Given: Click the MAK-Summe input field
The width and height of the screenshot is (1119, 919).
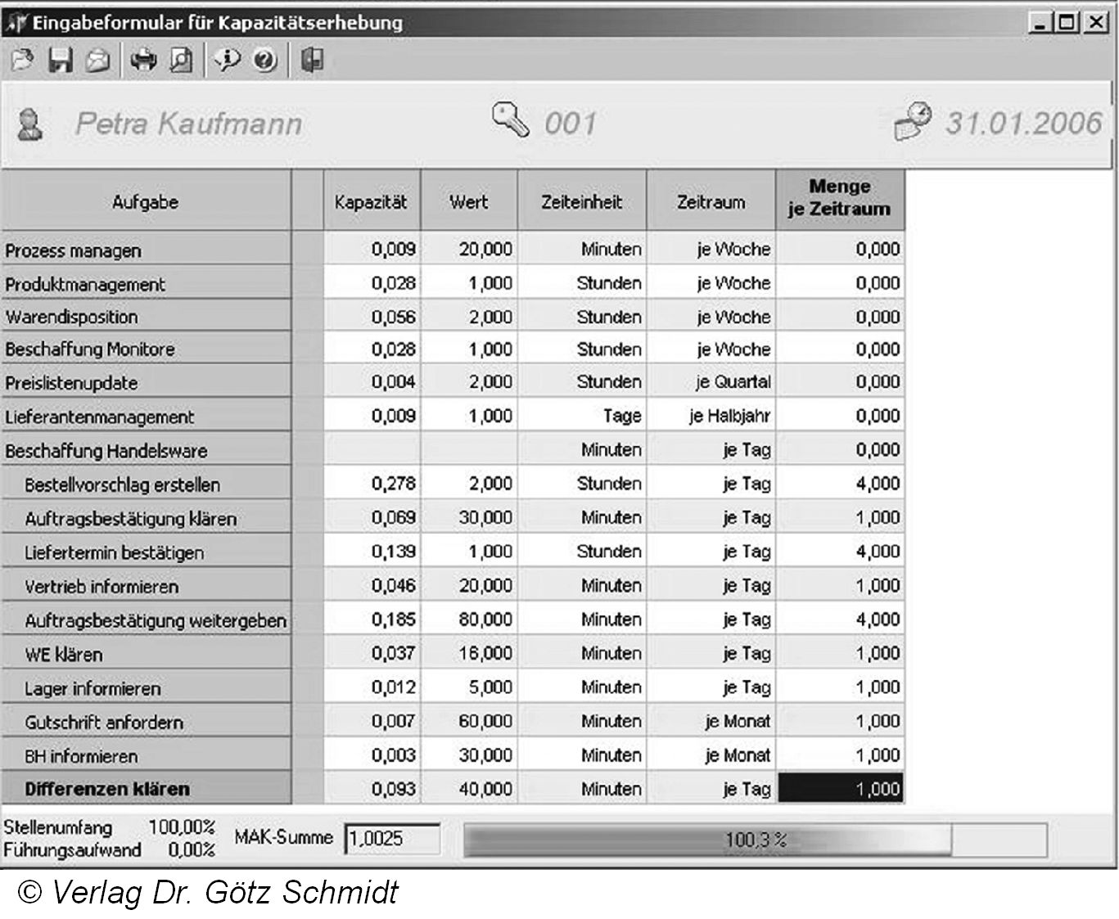Looking at the screenshot, I should [x=391, y=839].
